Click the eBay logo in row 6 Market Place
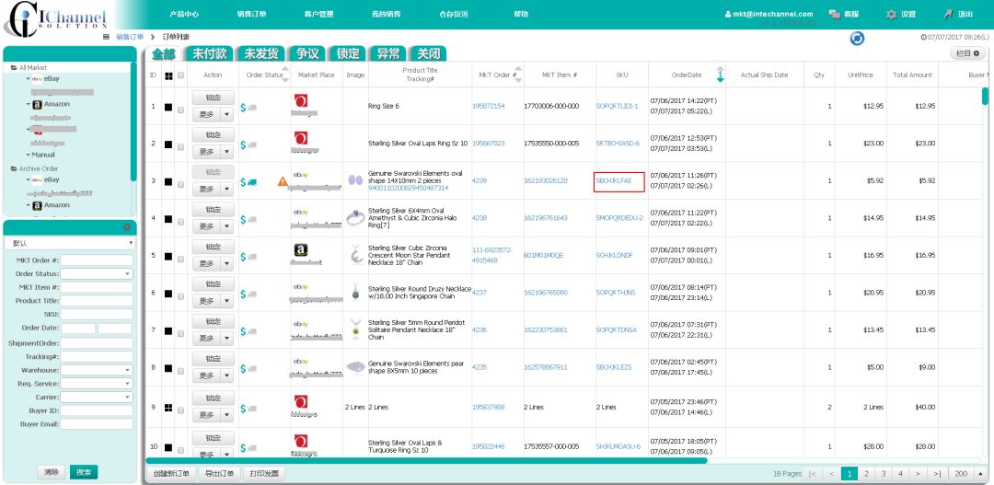 (300, 286)
